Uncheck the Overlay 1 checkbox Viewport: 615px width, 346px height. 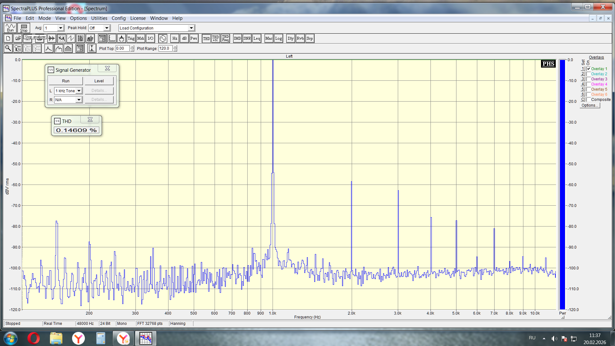(x=589, y=69)
